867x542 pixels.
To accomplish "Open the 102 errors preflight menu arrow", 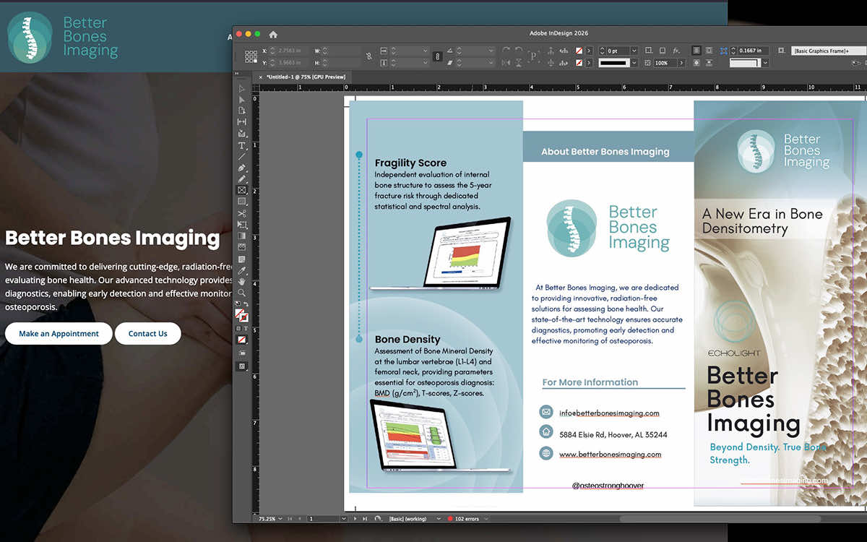I will coord(486,519).
